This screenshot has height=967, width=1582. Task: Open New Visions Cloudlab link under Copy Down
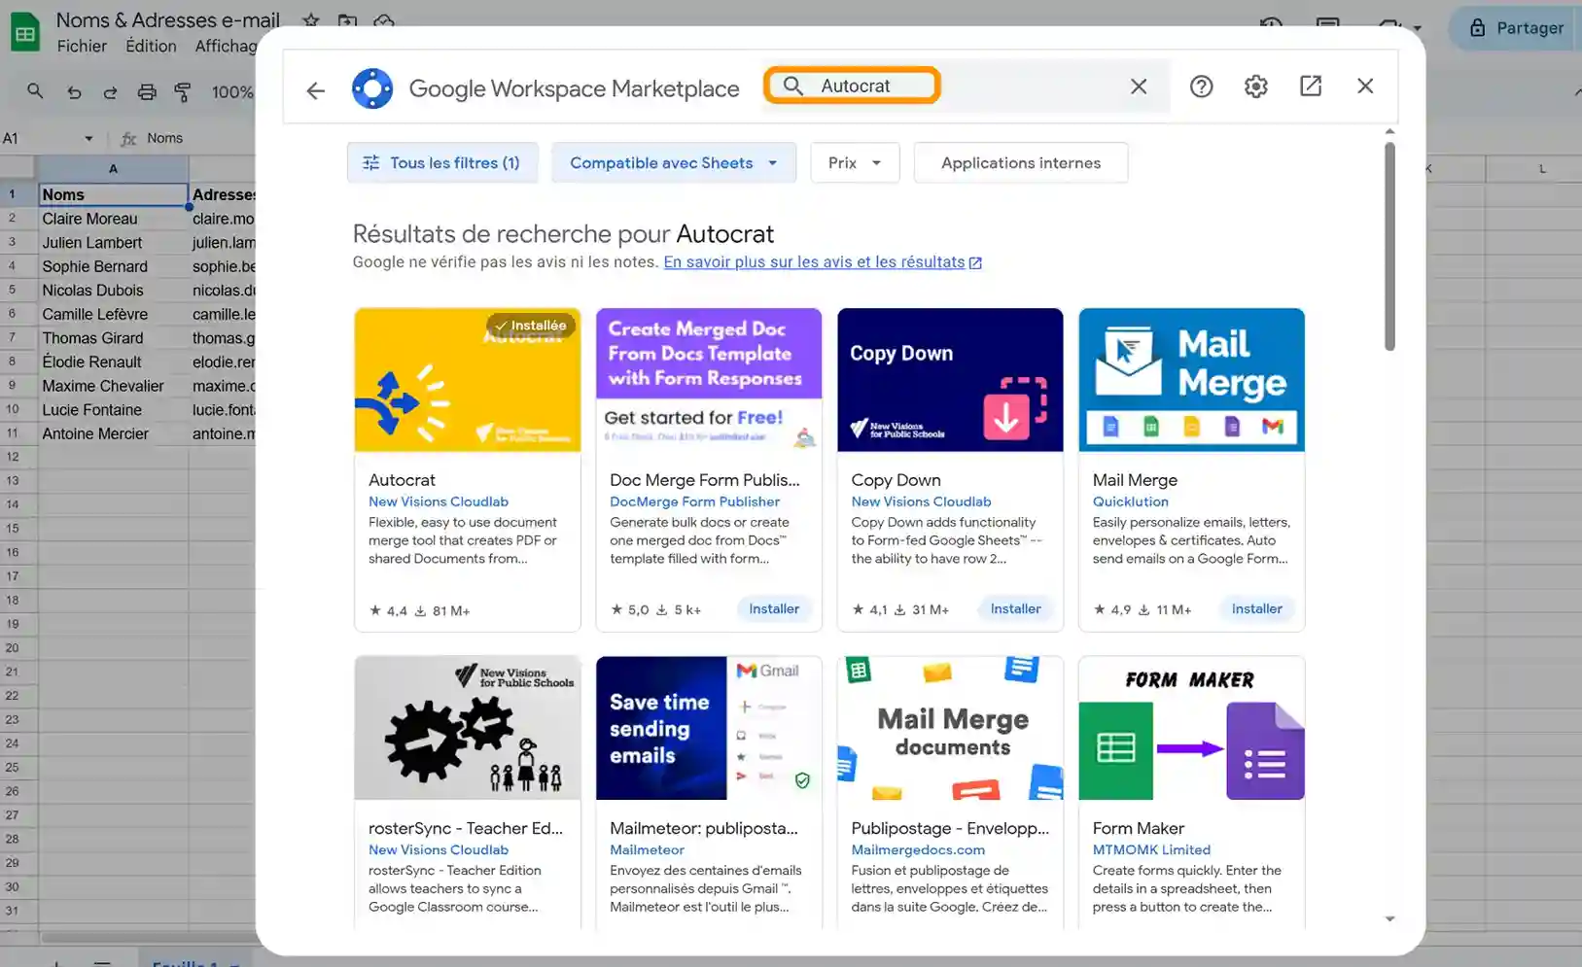(921, 501)
